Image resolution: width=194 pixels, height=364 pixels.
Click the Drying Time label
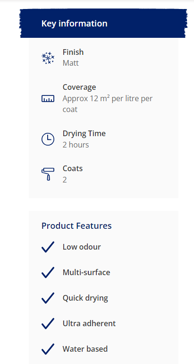pos(84,134)
